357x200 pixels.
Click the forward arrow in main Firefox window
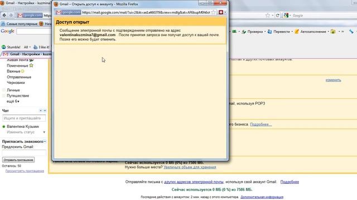11,16
